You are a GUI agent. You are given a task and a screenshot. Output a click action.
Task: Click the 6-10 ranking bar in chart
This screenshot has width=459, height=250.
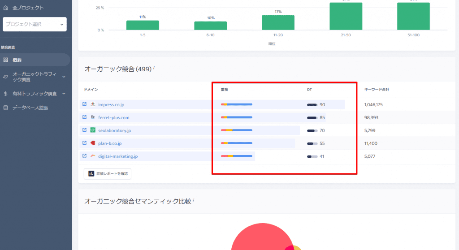211,26
